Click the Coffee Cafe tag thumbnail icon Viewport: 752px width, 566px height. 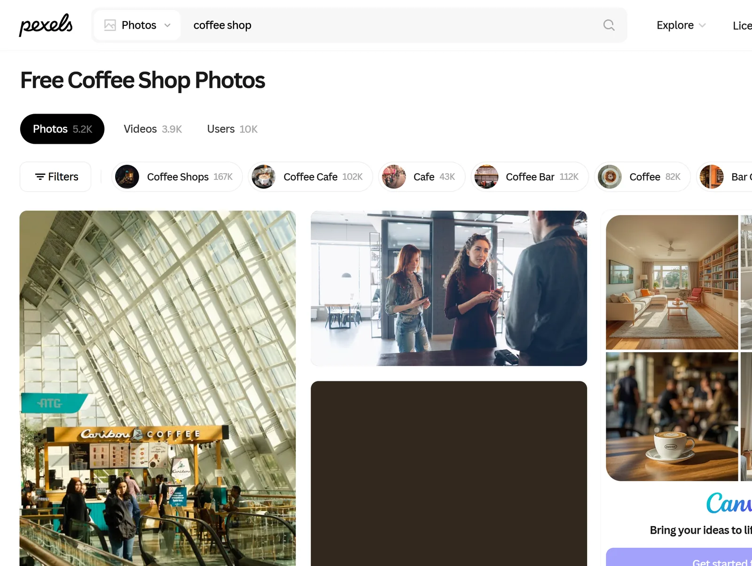(x=264, y=177)
